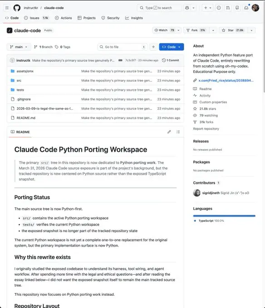Open the issues shortcut icon in header
The height and width of the screenshot is (308, 265).
coord(219,8)
